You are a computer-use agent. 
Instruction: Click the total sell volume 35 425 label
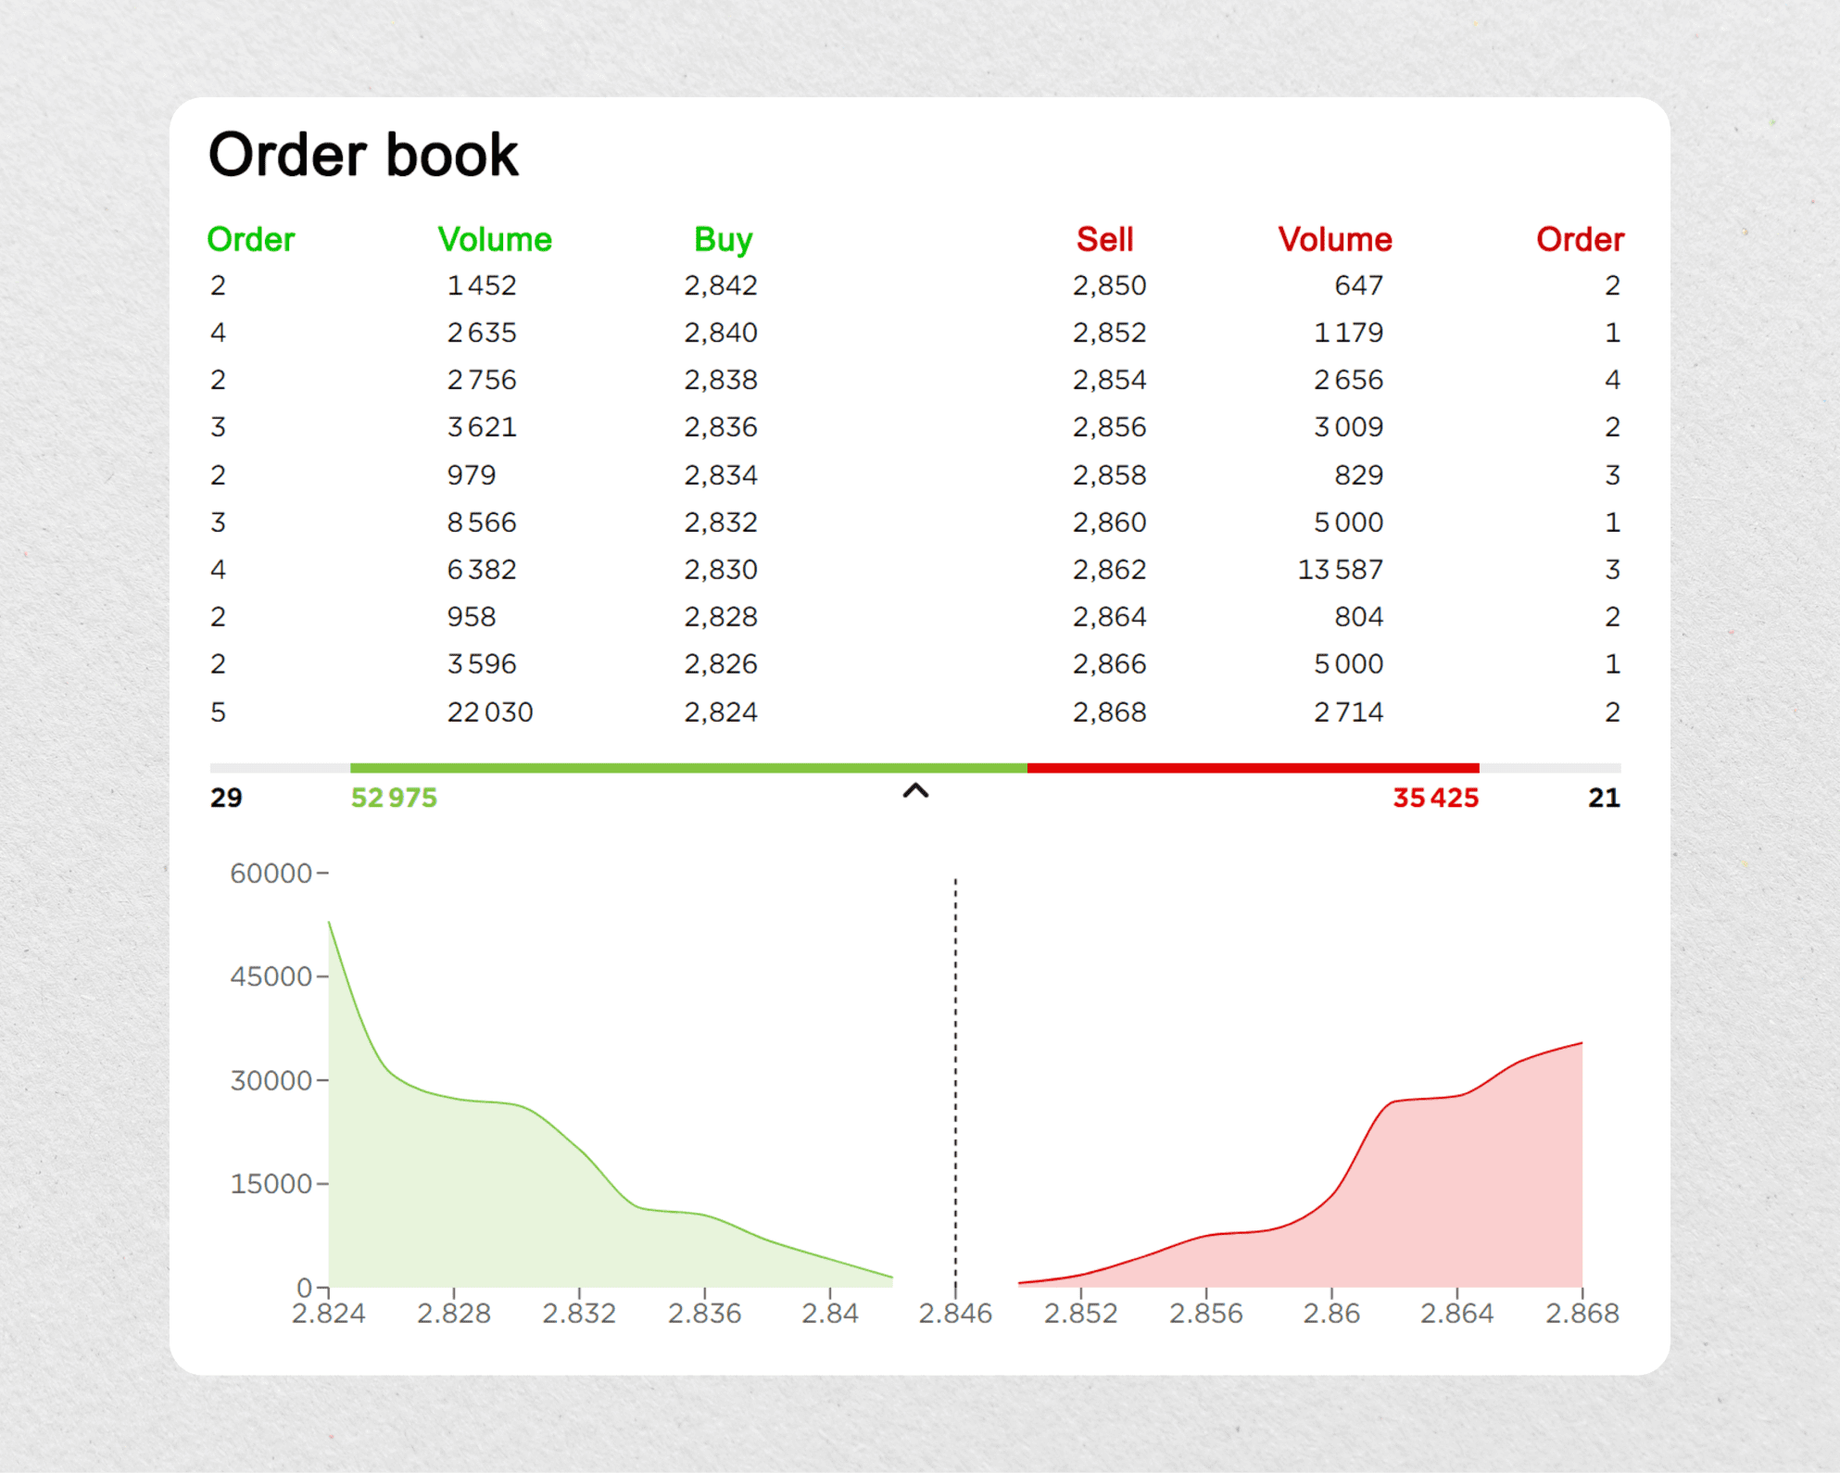click(x=1435, y=797)
